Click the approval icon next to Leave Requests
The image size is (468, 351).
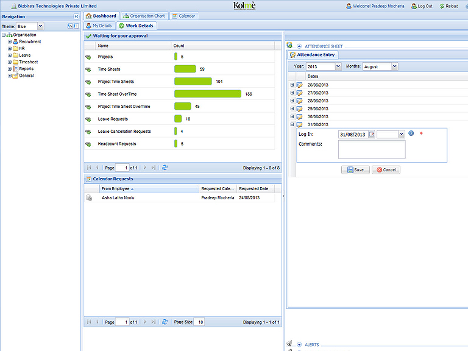(88, 119)
